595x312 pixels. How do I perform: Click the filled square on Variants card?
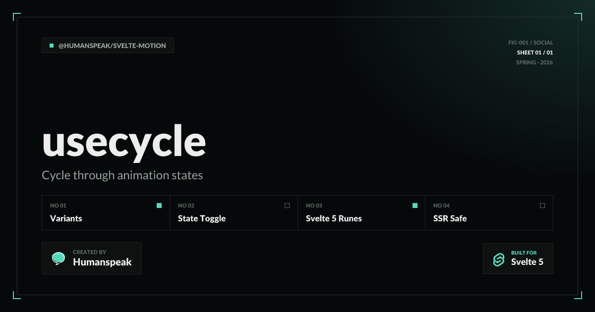(159, 206)
